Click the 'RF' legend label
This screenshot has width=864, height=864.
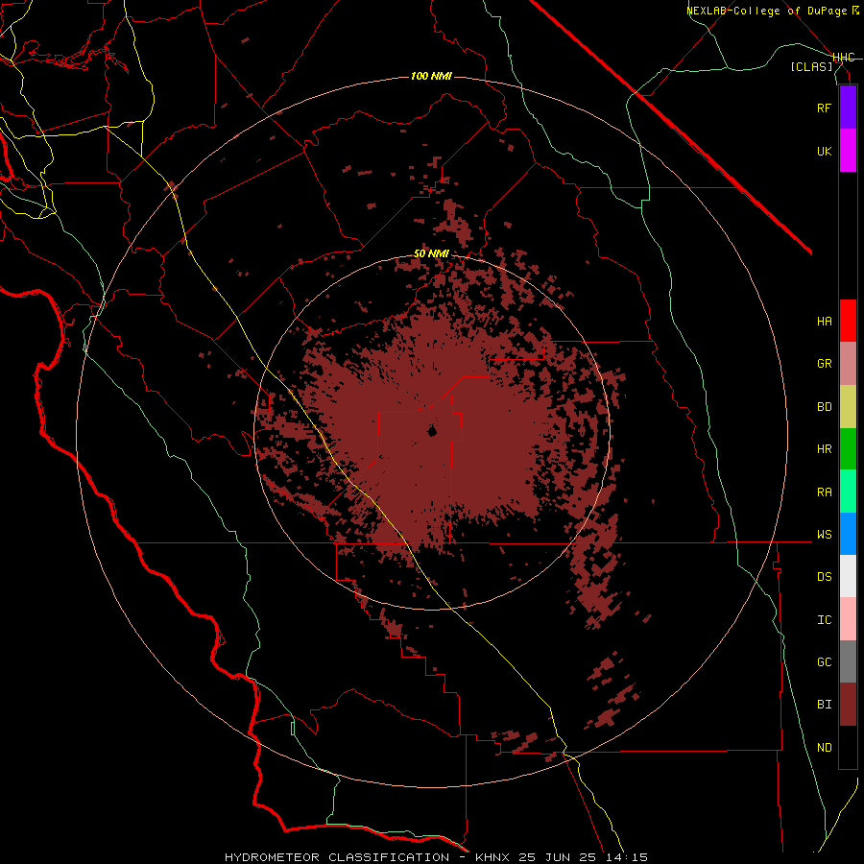[x=824, y=108]
